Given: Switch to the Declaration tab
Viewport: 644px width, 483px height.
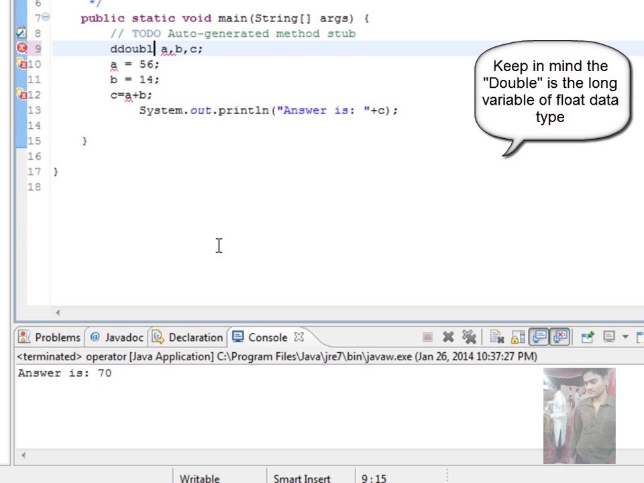Looking at the screenshot, I should point(188,337).
